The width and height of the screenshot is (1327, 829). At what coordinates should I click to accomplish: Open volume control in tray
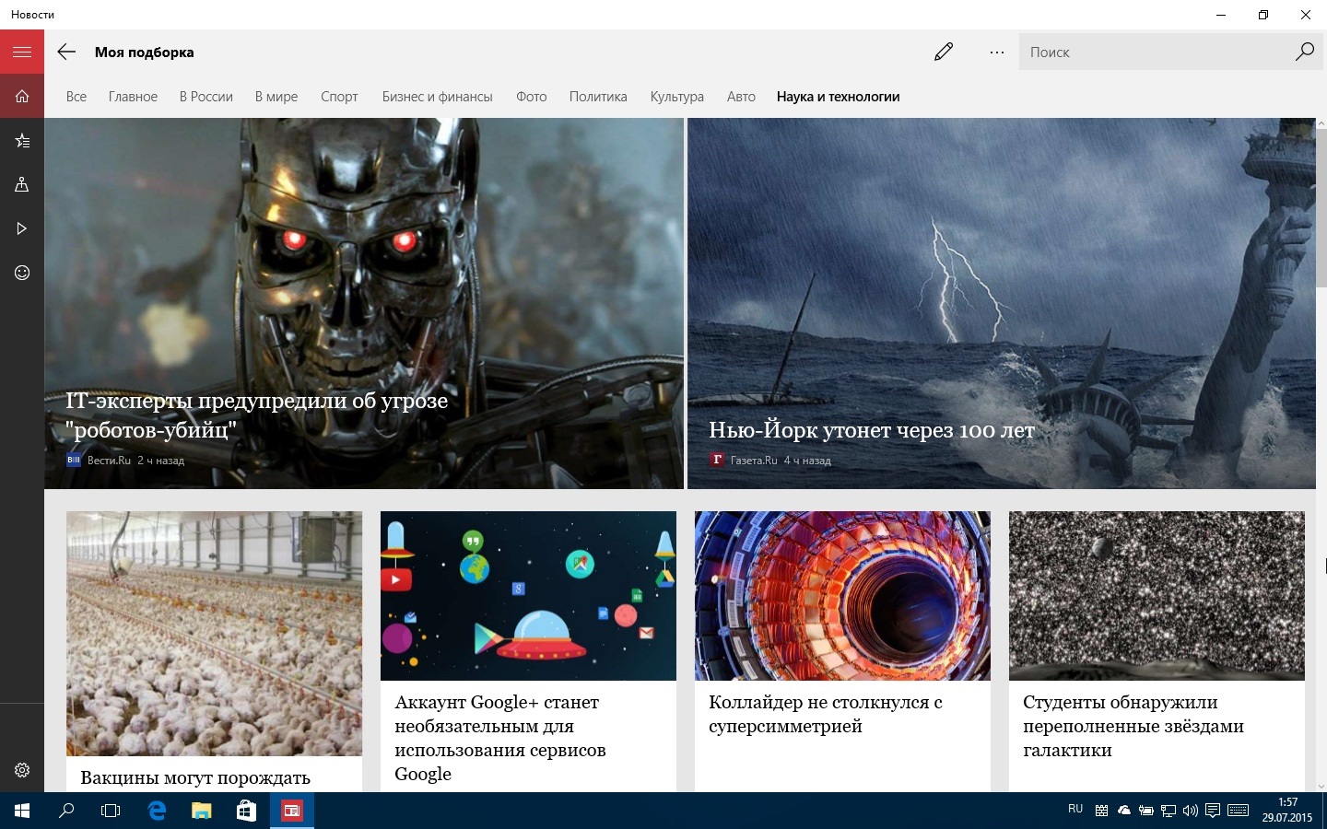click(1191, 811)
